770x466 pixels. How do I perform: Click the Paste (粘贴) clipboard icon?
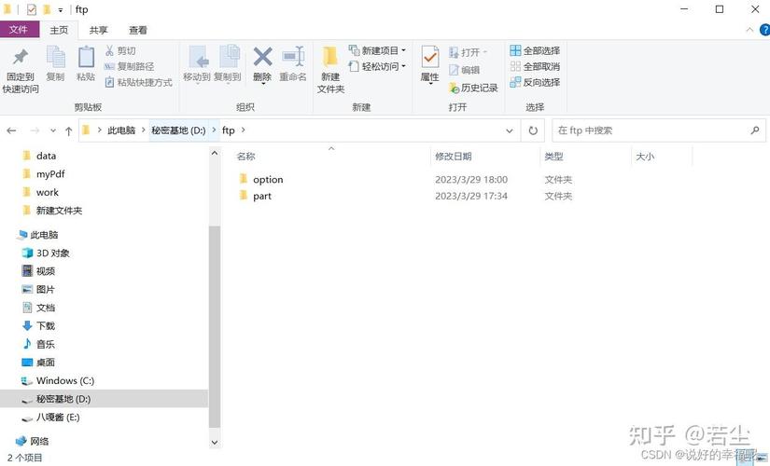(x=86, y=57)
